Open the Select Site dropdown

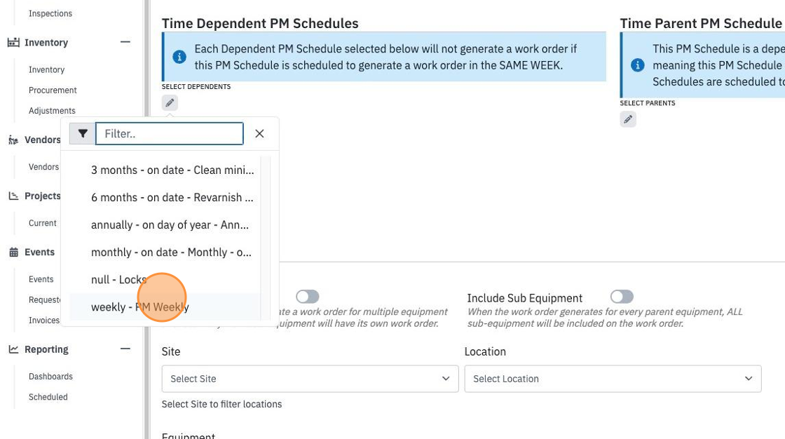(x=310, y=379)
